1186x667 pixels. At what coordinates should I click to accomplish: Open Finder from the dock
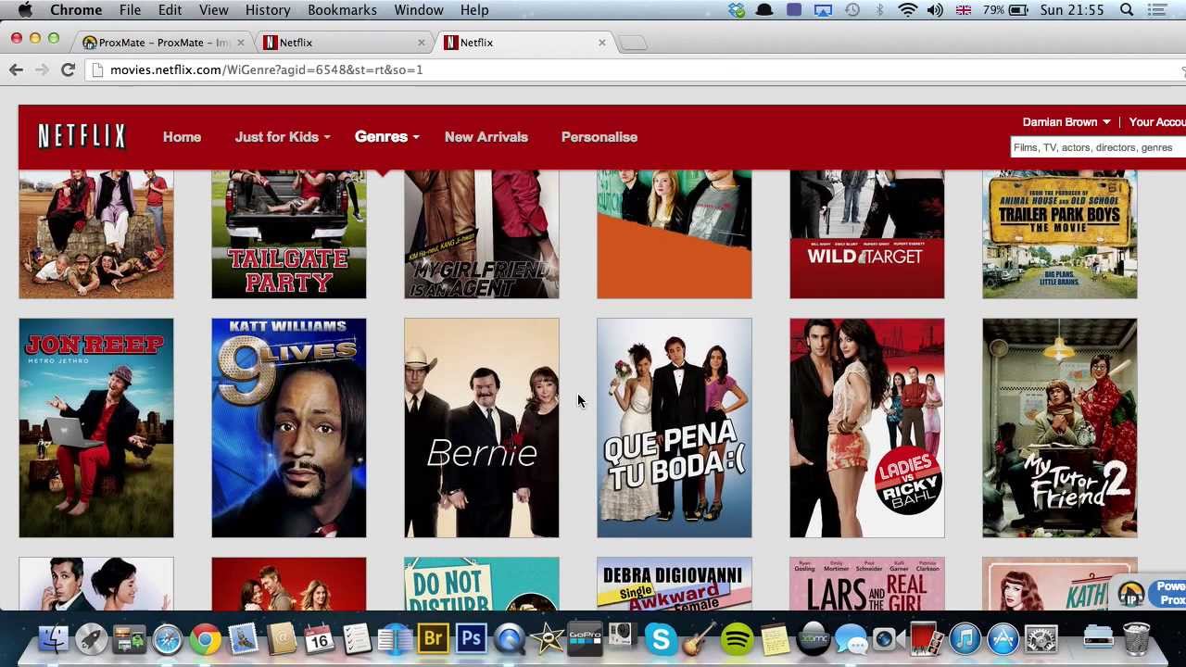54,638
